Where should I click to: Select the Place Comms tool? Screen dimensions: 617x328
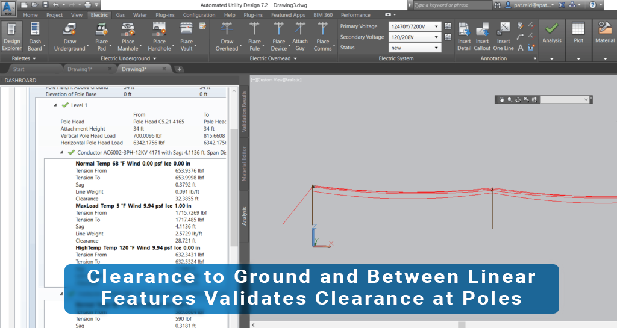point(323,37)
